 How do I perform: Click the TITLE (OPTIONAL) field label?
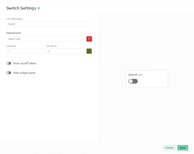click(x=15, y=19)
